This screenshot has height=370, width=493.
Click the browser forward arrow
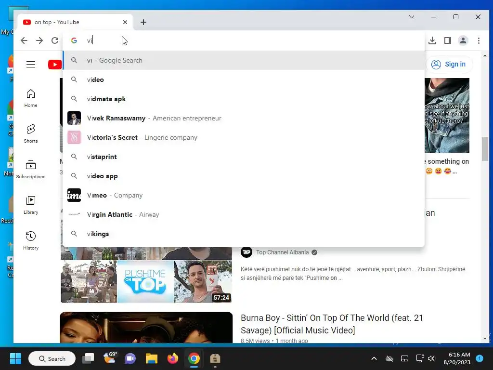click(39, 40)
